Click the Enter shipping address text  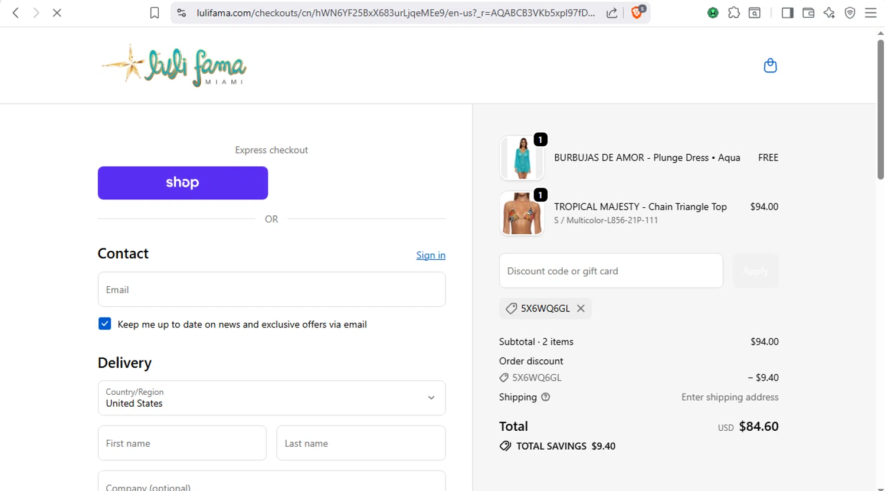click(730, 397)
